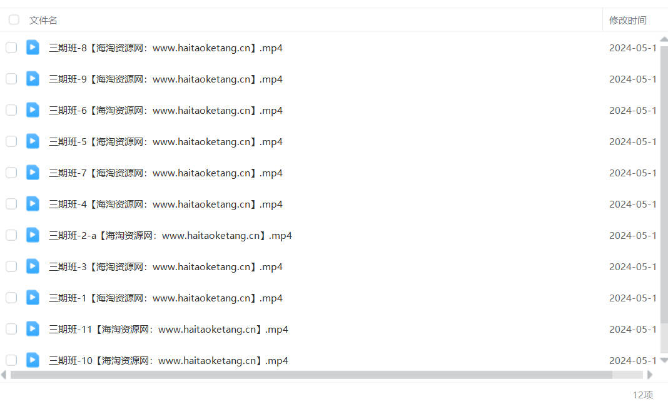Screen dimensions: 668x404
Task: Click the file name 三期班-11 mp4
Action: (168, 330)
